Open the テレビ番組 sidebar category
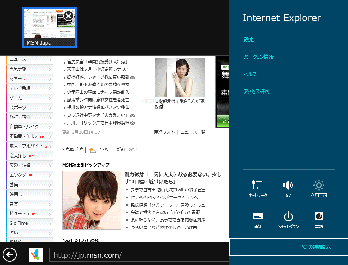Image resolution: width=348 pixels, height=265 pixels. [x=29, y=88]
